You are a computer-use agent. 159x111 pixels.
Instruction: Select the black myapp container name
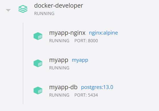point(59,60)
